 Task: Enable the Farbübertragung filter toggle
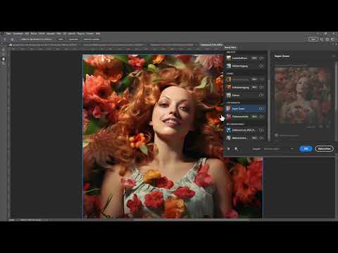[x=261, y=87]
